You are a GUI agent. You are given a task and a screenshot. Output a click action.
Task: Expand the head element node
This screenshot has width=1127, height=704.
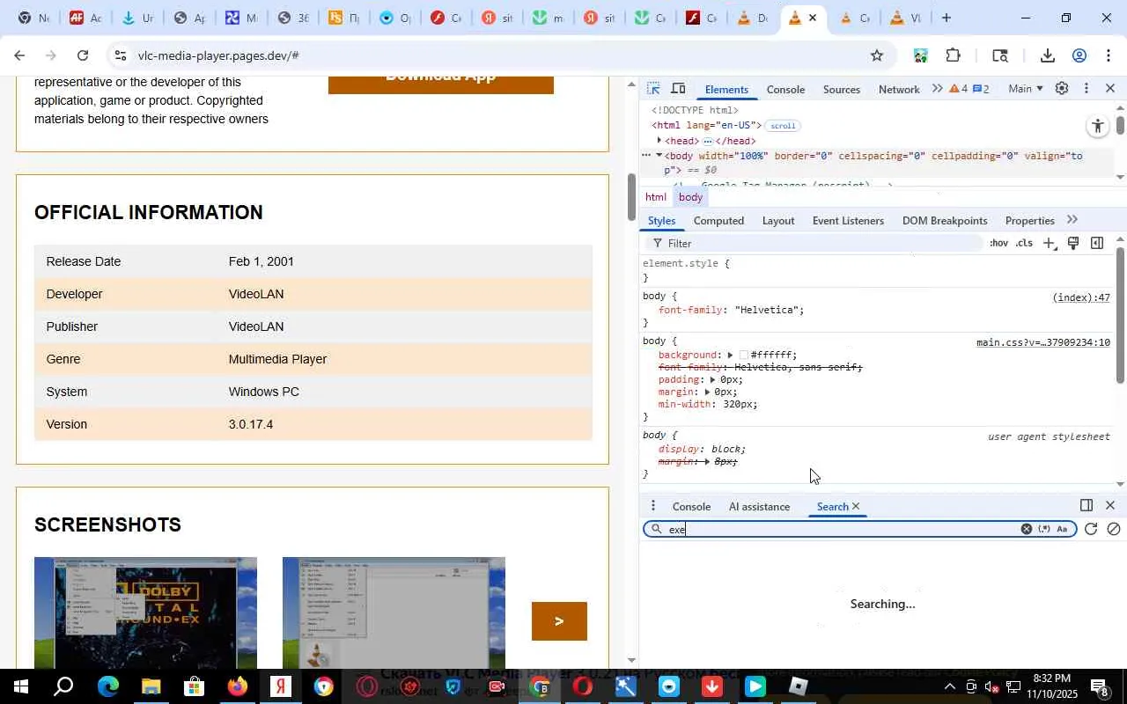[659, 141]
